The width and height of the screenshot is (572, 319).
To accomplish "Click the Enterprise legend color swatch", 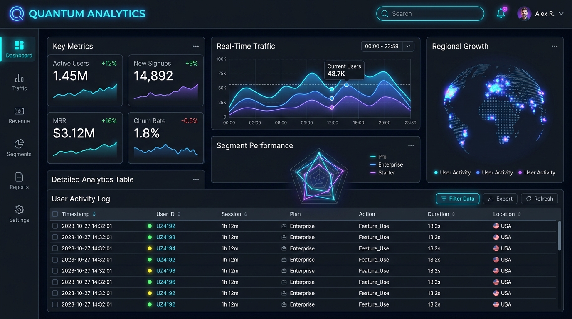I will pos(373,165).
